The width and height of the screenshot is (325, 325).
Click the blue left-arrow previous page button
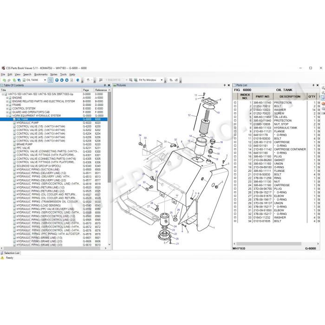pos(62,80)
